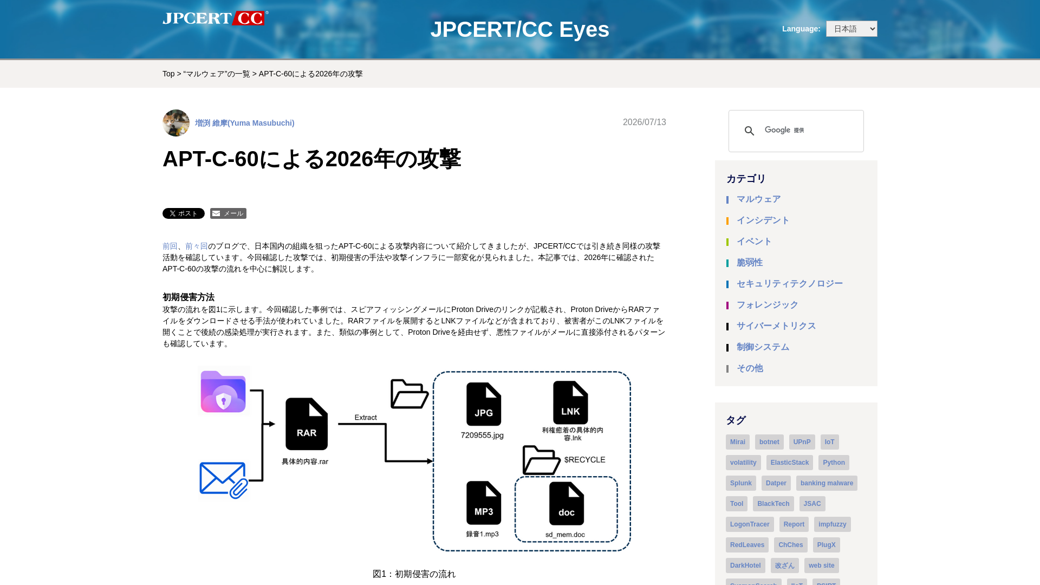Select the Datper tag
Image resolution: width=1040 pixels, height=585 pixels.
click(x=776, y=483)
